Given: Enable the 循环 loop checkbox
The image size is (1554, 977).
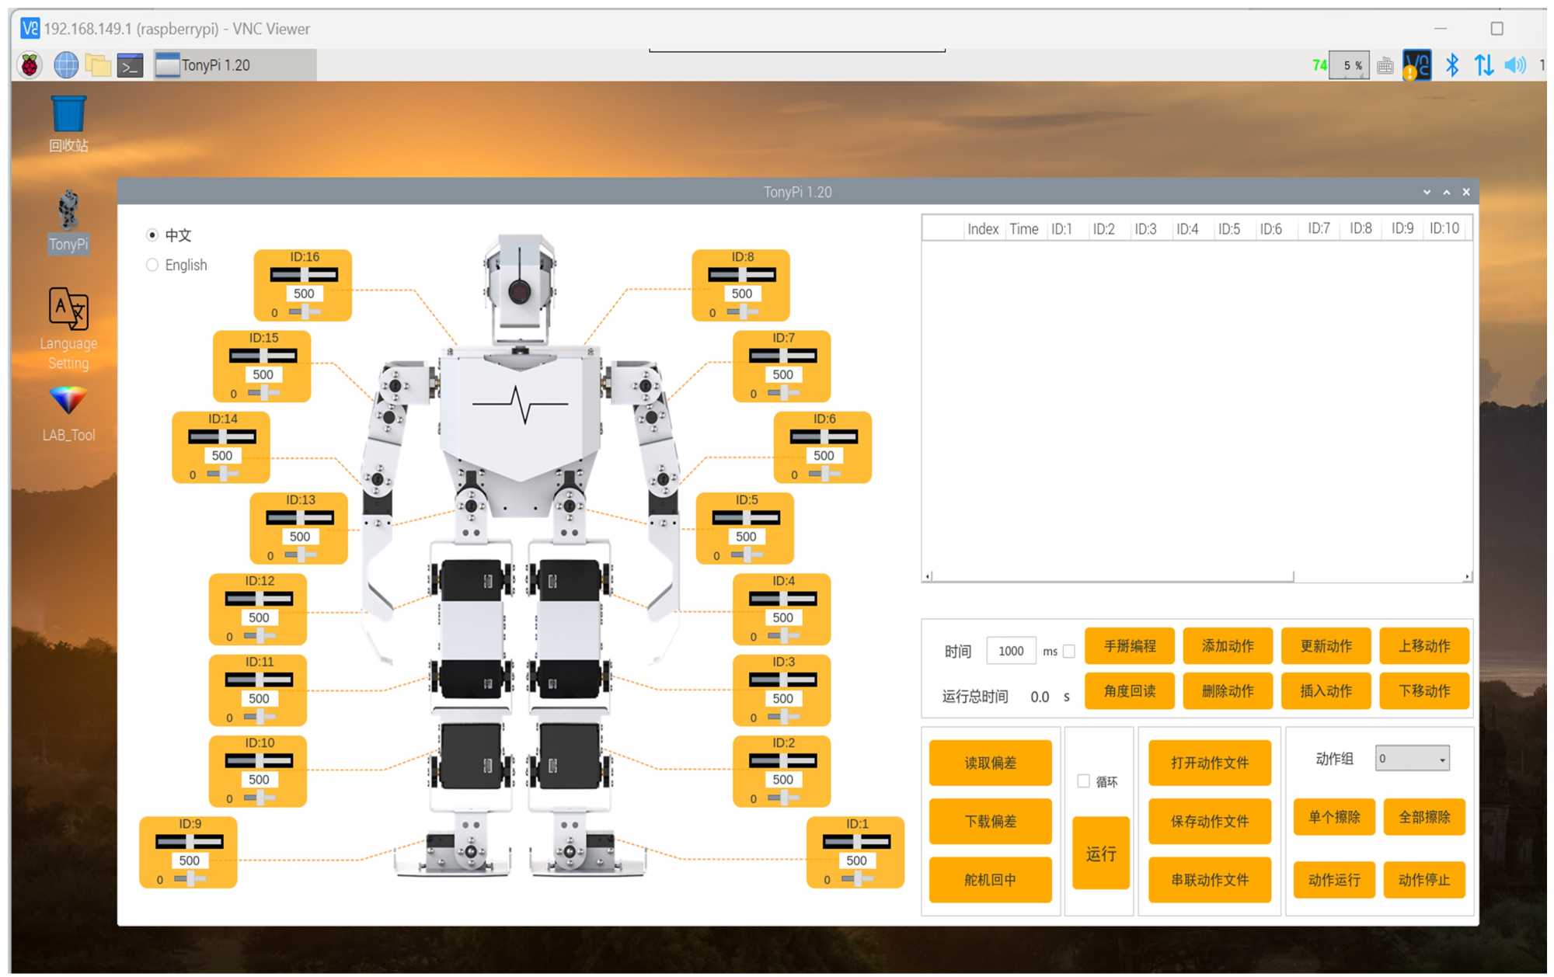Looking at the screenshot, I should click(x=1083, y=781).
